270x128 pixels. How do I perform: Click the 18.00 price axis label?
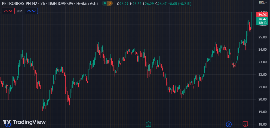(x=262, y=124)
